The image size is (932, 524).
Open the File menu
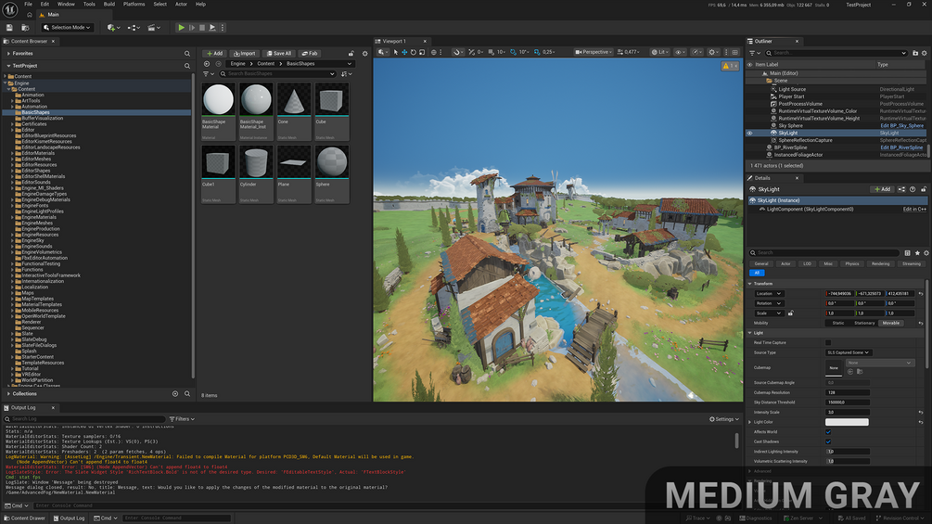(x=28, y=4)
